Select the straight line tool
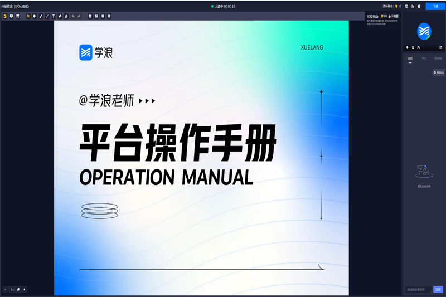 click(x=47, y=16)
